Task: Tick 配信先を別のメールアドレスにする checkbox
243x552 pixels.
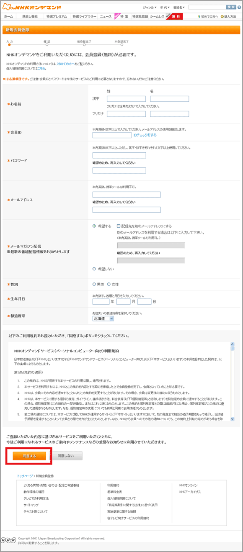Action: (x=119, y=226)
